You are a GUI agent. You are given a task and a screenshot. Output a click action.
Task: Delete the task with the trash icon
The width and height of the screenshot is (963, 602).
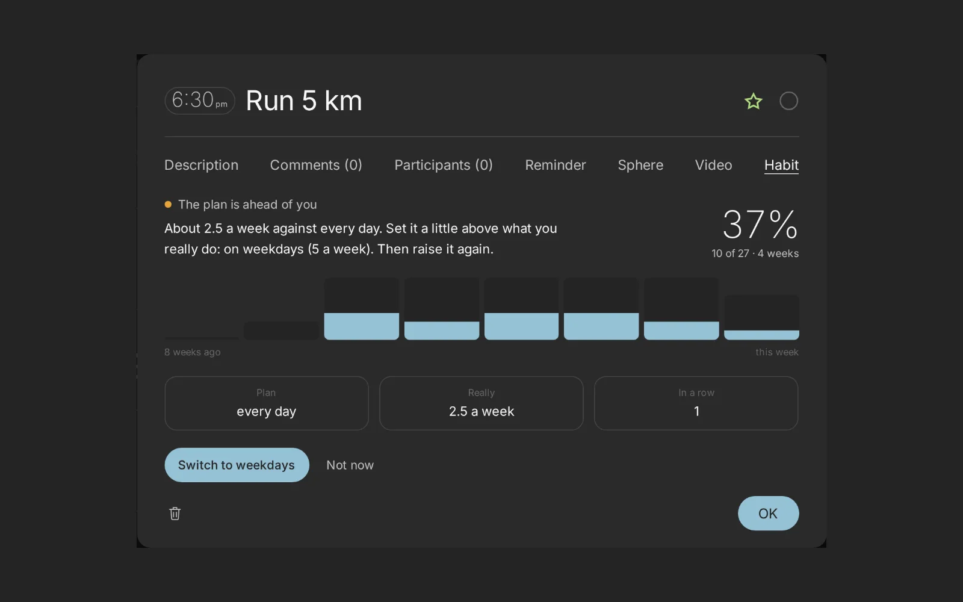175,514
